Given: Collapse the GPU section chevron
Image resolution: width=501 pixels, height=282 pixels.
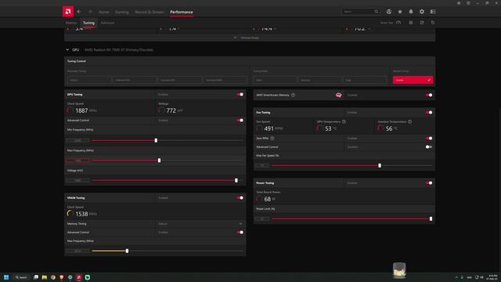Looking at the screenshot, I should pos(67,50).
